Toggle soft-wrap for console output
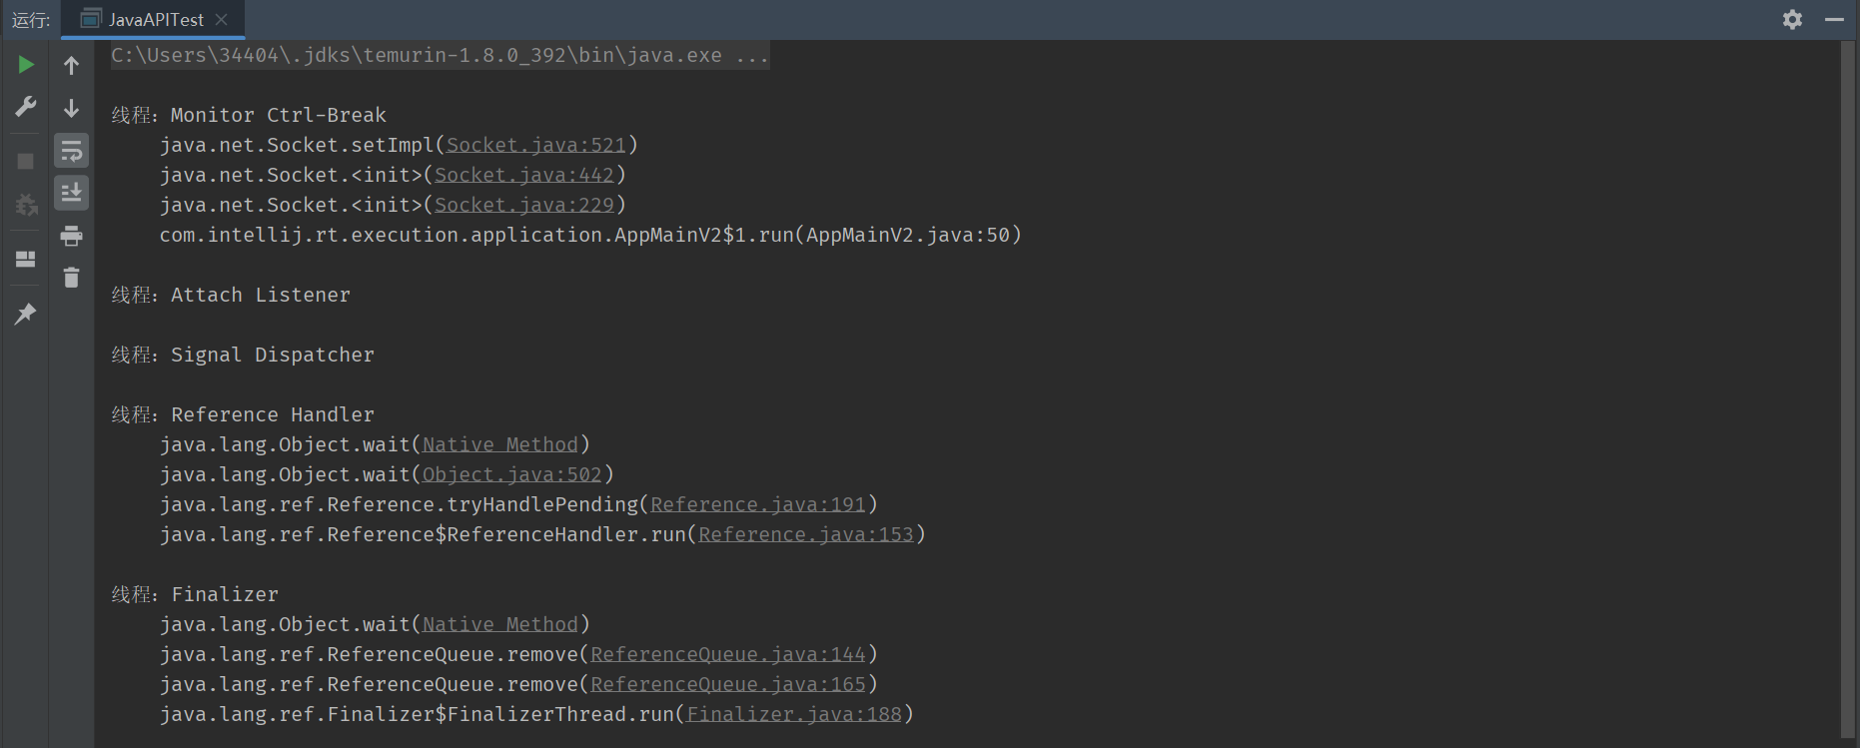The height and width of the screenshot is (748, 1860). pyautogui.click(x=71, y=151)
